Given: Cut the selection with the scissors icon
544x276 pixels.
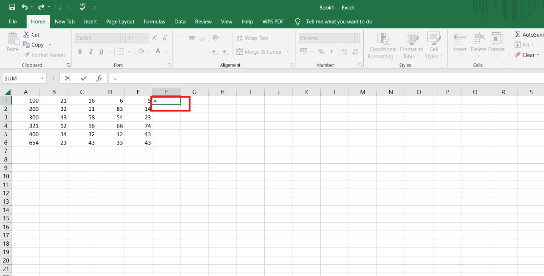Looking at the screenshot, I should [31, 34].
